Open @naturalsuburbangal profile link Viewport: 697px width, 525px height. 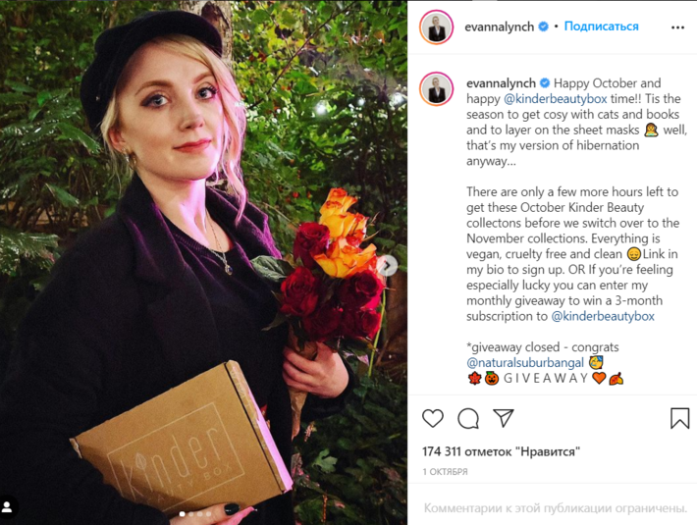click(525, 363)
